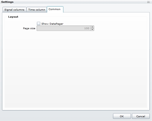Close the Settings dialog with the X icon

(x=148, y=2)
